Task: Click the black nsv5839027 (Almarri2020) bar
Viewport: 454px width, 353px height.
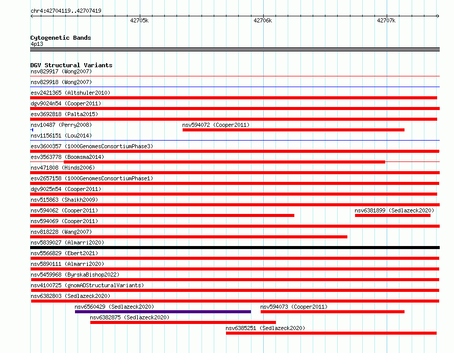Action: (235, 248)
